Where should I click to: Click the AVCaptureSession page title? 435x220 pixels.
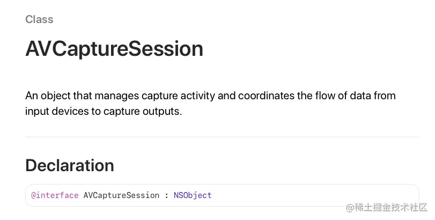click(114, 49)
